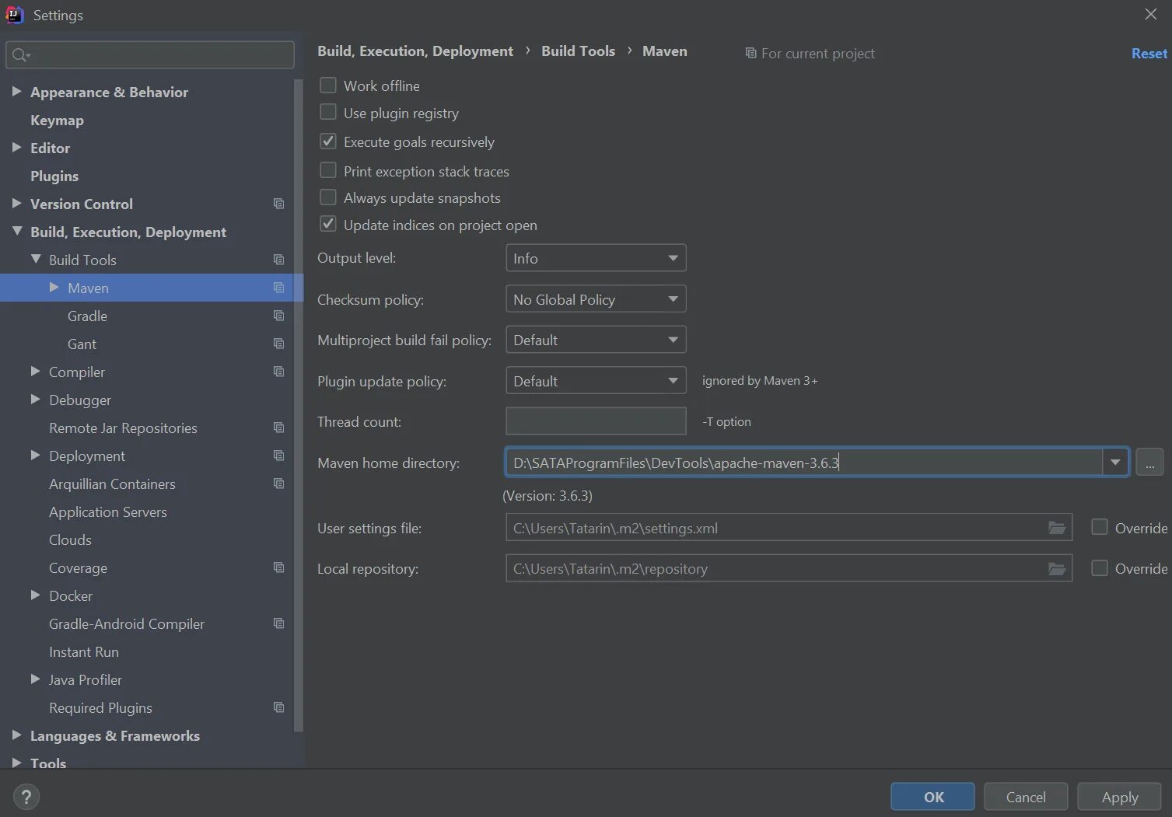
Task: Click the project-level icon beside Gant
Action: 278,344
